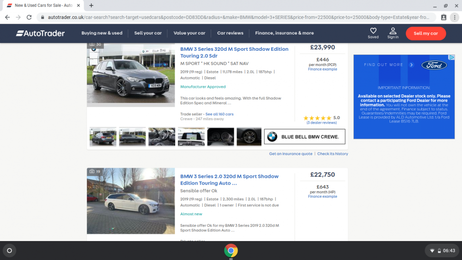Viewport: 462px width, 260px height.
Task: Open Finance, insurance & more menu
Action: point(284,33)
